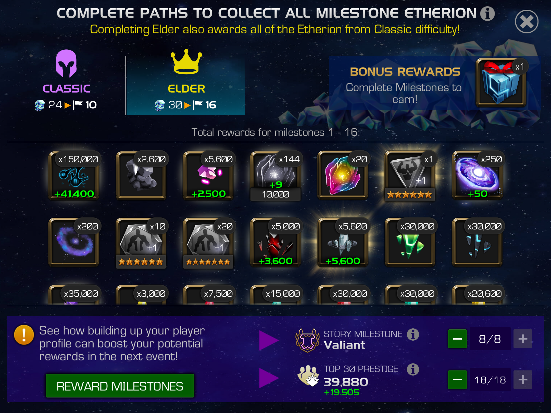The image size is (551, 413).
Task: Tap the x144 catalyst fragment reward
Action: [275, 176]
